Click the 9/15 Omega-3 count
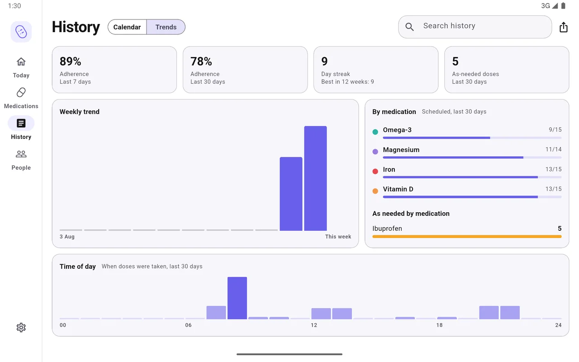579x362 pixels. (x=555, y=130)
